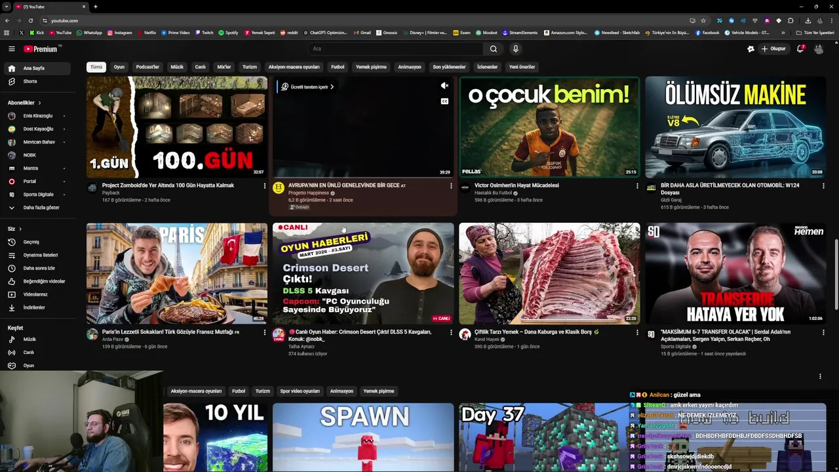Expand the Abonelikler section
The image size is (839, 472).
(x=24, y=103)
